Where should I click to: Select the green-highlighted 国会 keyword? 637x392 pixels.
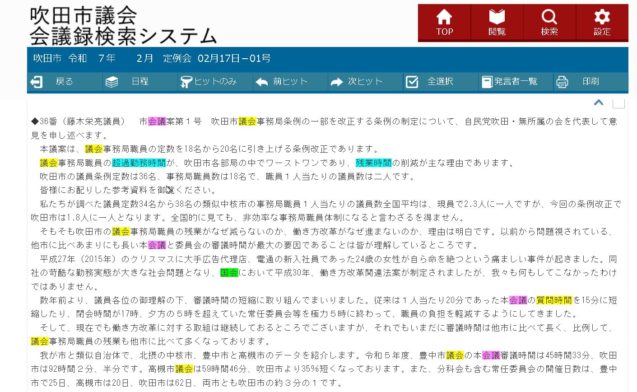coord(229,273)
